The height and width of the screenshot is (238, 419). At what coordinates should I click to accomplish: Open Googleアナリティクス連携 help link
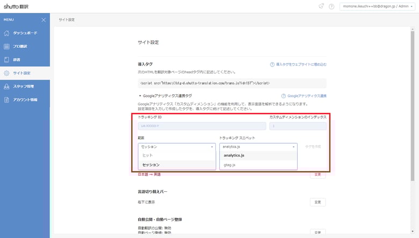coord(307,96)
